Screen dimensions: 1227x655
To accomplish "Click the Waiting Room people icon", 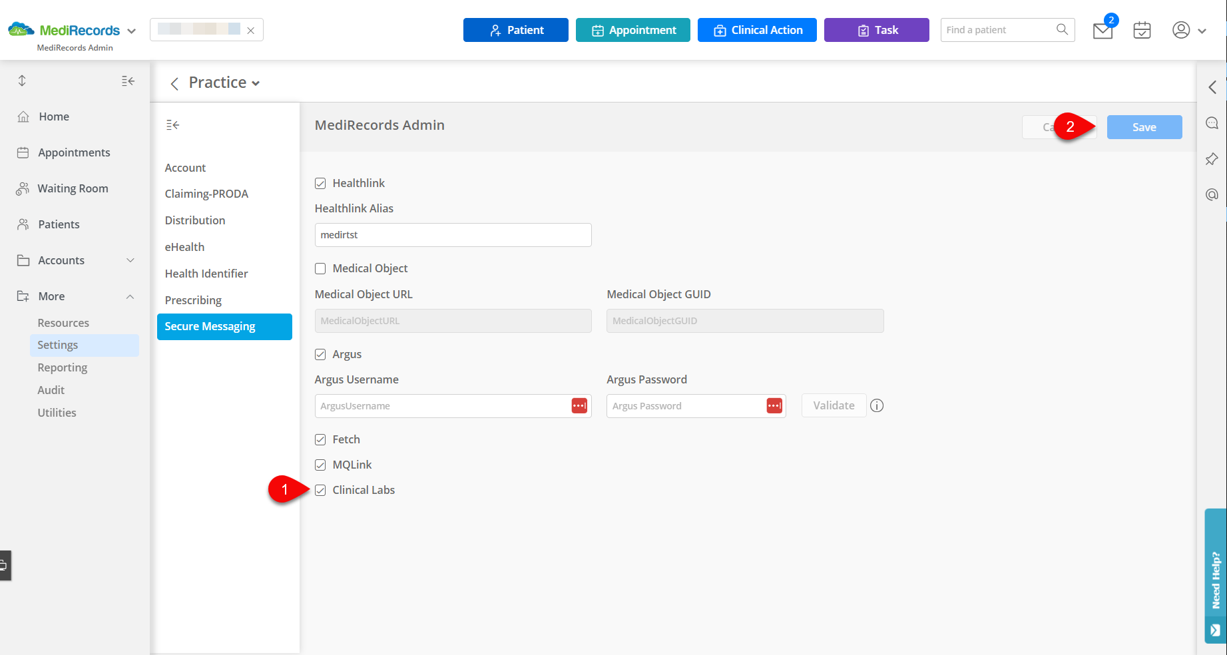I will tap(23, 188).
